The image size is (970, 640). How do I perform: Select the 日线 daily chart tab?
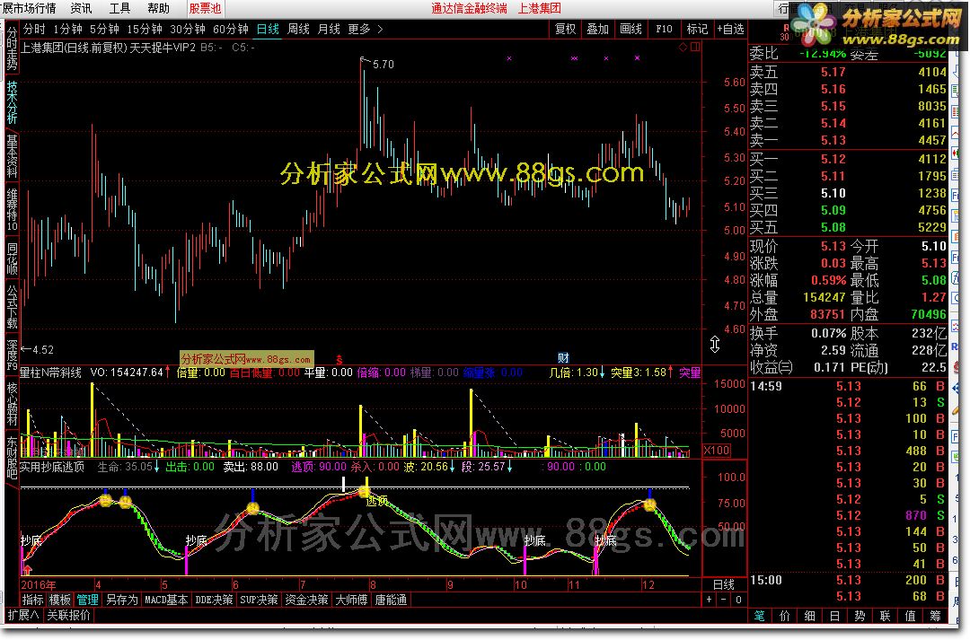click(x=268, y=29)
